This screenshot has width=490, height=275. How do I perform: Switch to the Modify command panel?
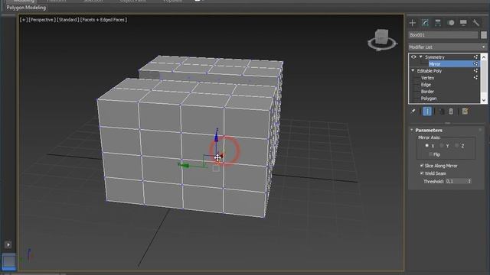[425, 22]
